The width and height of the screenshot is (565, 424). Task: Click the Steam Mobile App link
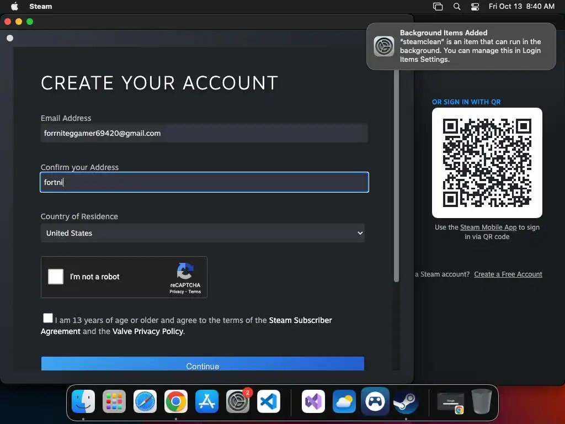click(x=488, y=227)
